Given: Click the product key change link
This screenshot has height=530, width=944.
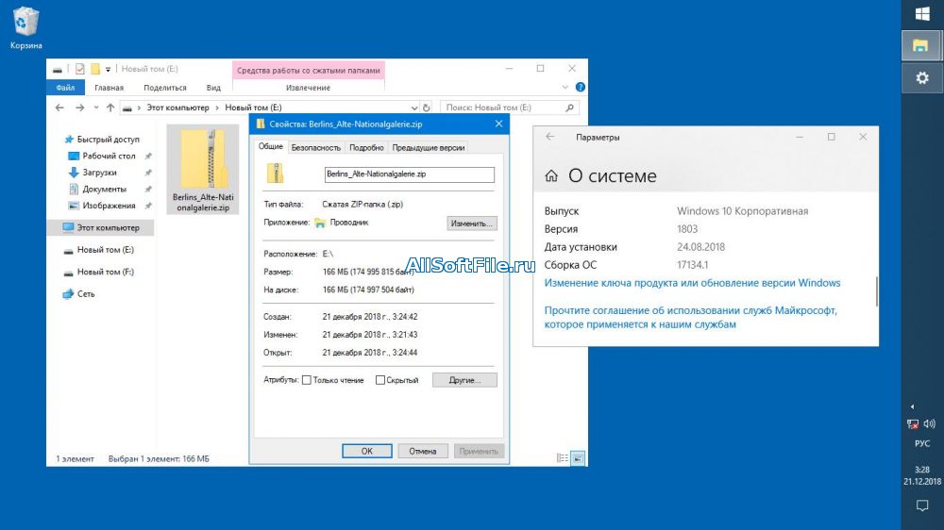Looking at the screenshot, I should pyautogui.click(x=692, y=283).
